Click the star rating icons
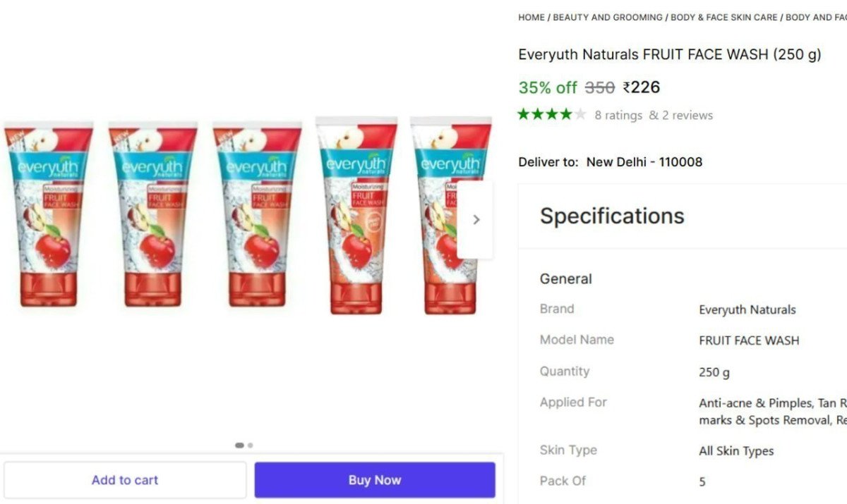 pos(552,114)
